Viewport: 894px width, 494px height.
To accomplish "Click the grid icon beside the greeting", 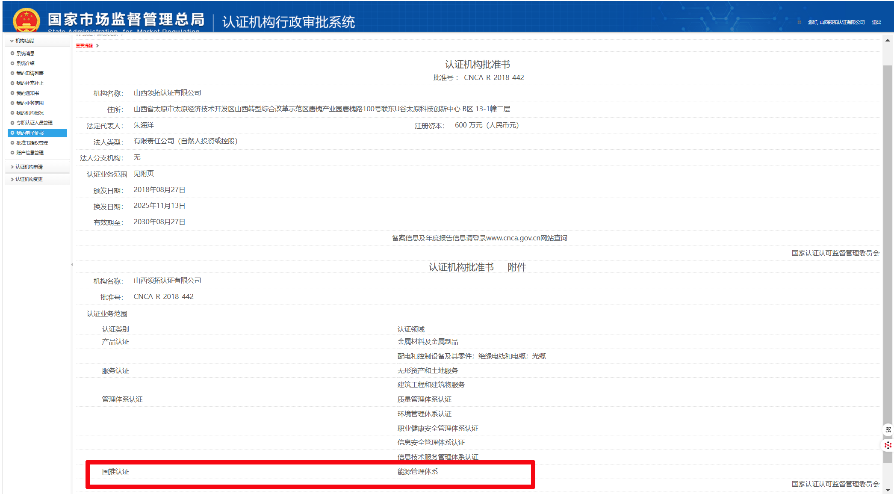I will pyautogui.click(x=799, y=22).
